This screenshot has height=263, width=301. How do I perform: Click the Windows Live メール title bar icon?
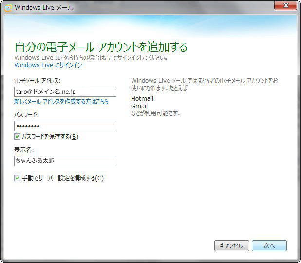[9, 8]
